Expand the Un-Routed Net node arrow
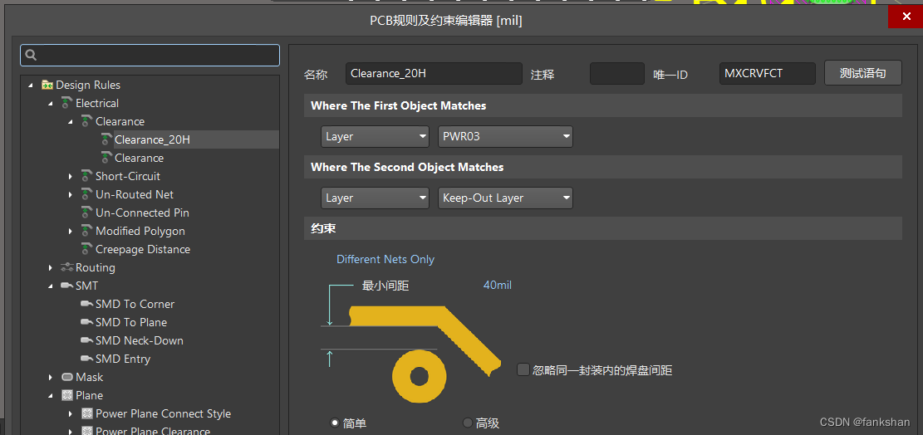The image size is (923, 435). point(70,194)
